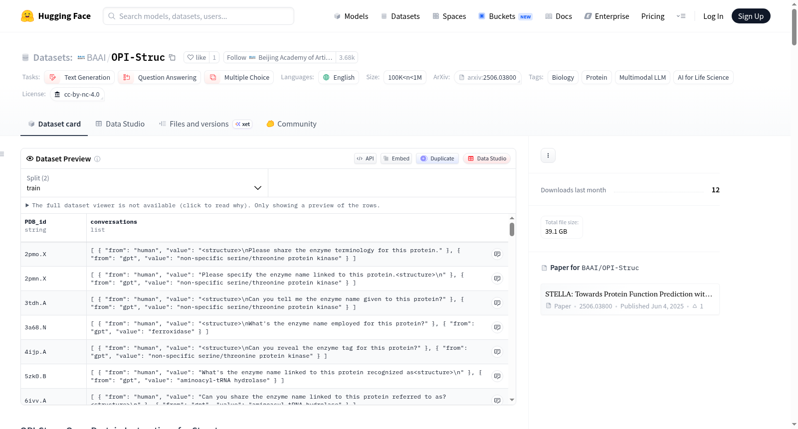Click the Hugging Face logo icon
Viewport: 798px width, 429px height.
(27, 16)
